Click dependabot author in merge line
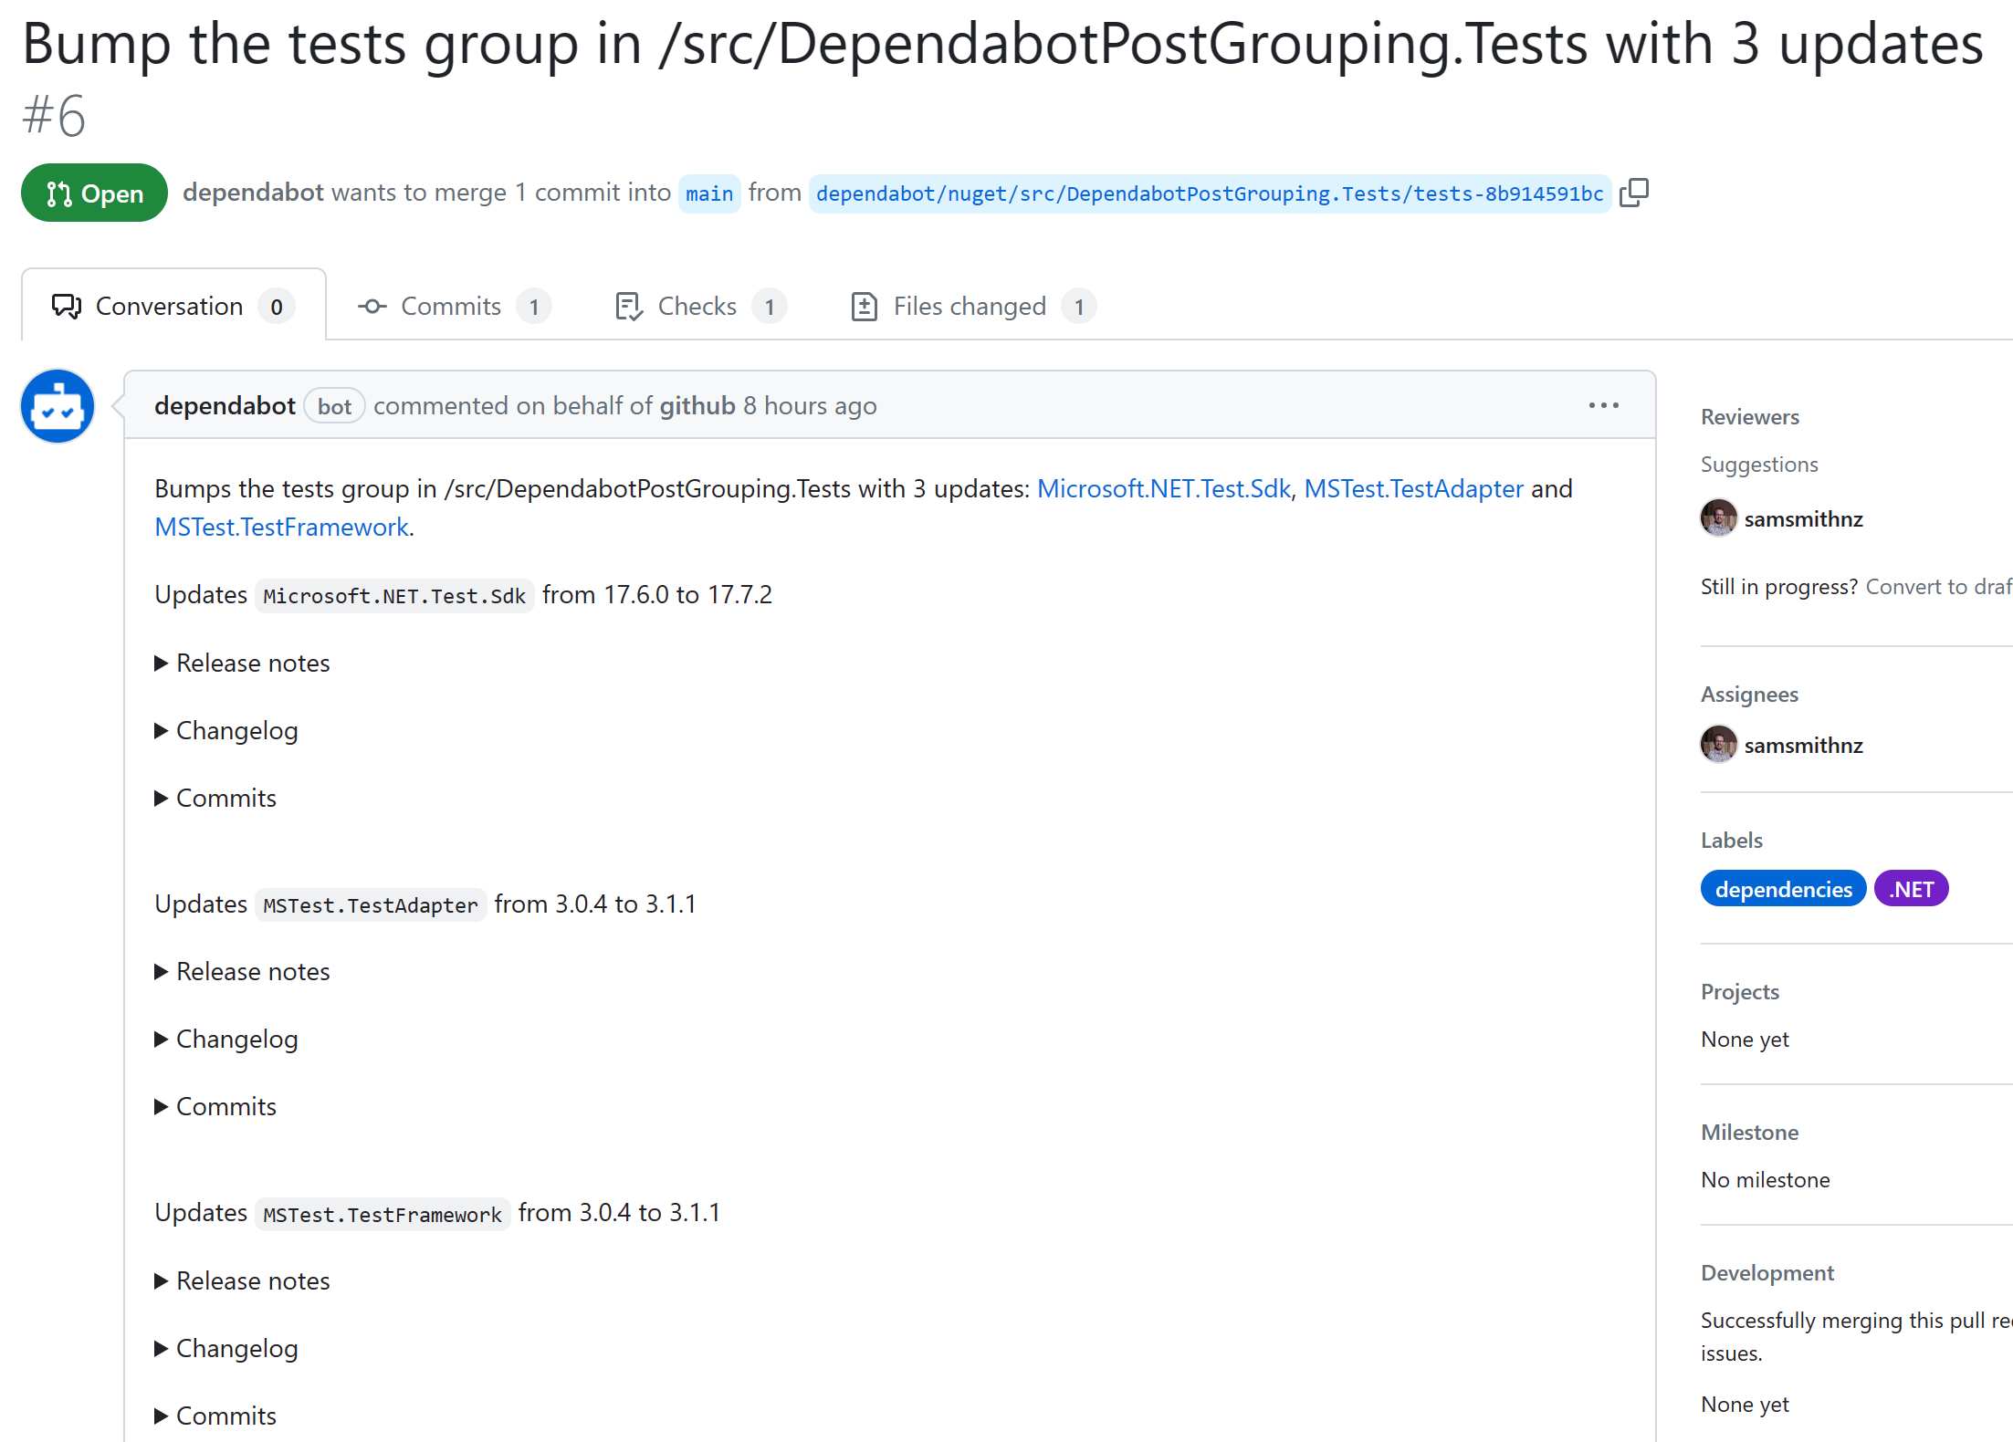2013x1442 pixels. click(253, 192)
